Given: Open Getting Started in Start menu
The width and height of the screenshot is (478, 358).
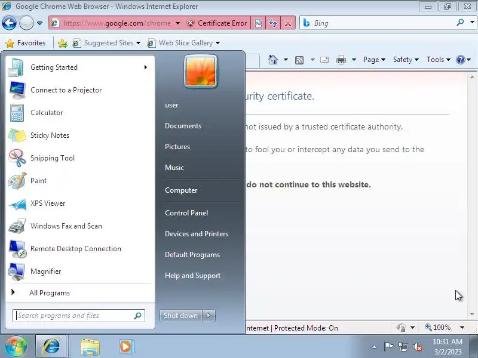Looking at the screenshot, I should tap(80, 67).
